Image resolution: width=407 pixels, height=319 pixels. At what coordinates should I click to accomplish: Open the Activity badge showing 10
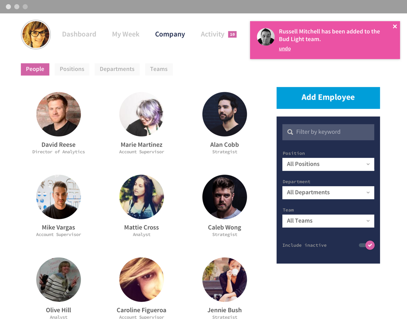coord(232,34)
